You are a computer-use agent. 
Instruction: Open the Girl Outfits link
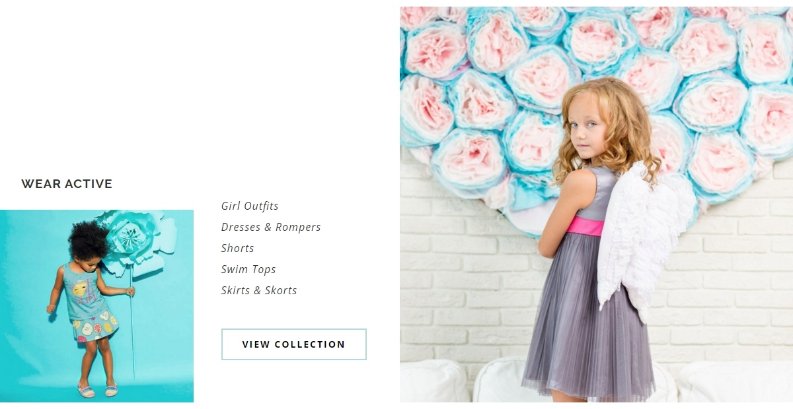(x=250, y=206)
